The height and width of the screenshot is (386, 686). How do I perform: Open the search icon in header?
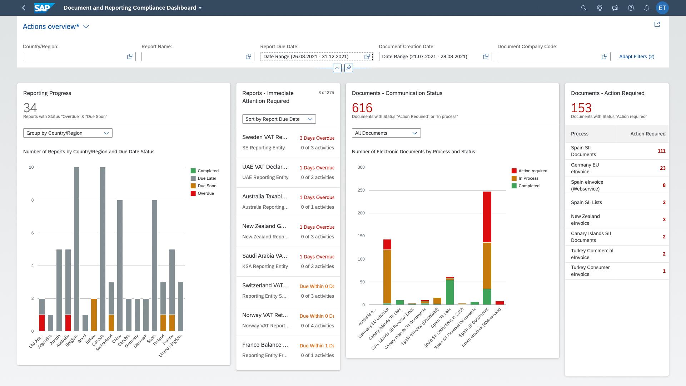(x=584, y=8)
